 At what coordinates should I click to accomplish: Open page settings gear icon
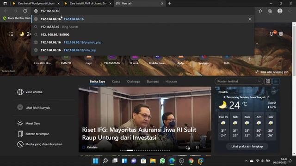pyautogui.click(x=281, y=34)
